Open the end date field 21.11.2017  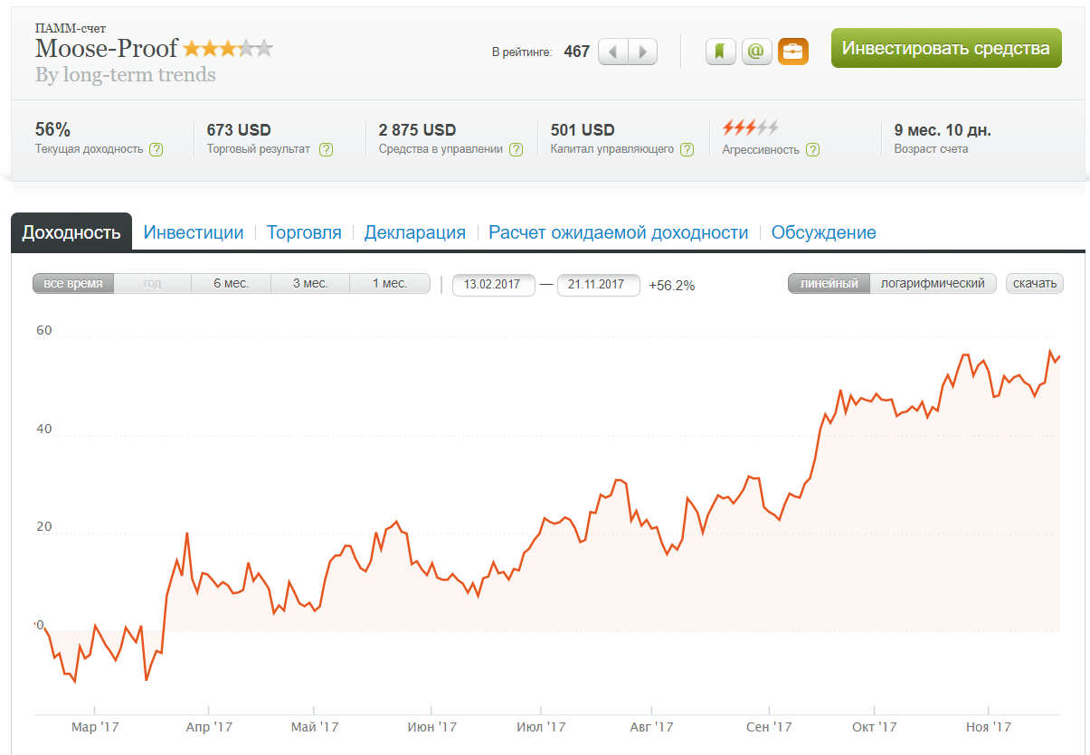[598, 285]
